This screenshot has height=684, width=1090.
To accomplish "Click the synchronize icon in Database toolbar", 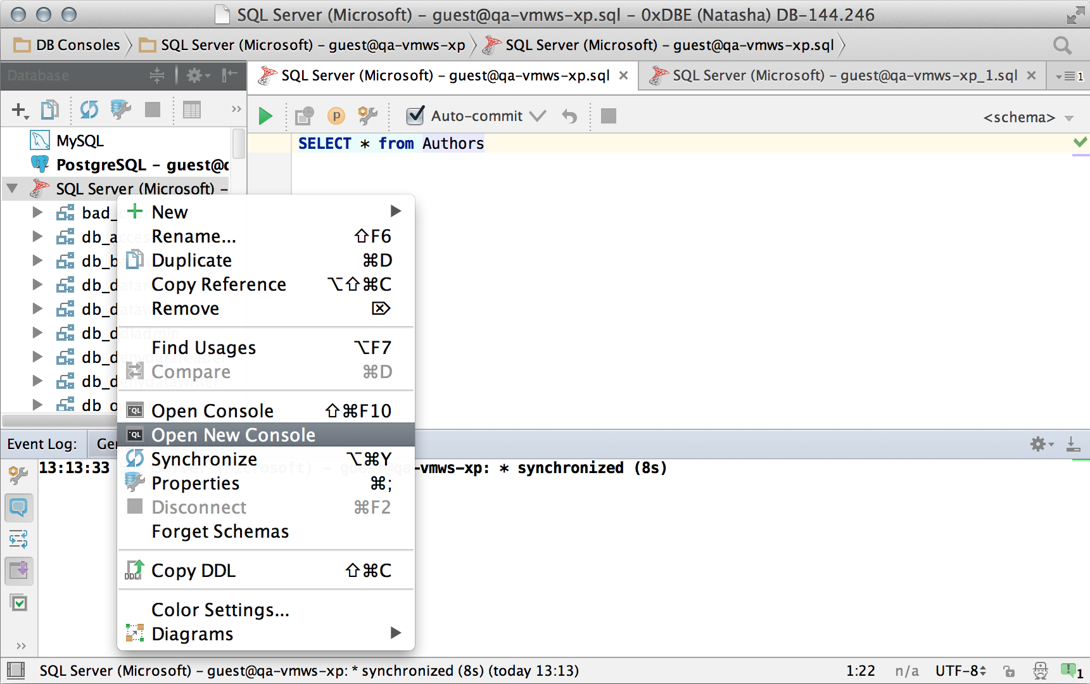I will tap(89, 110).
